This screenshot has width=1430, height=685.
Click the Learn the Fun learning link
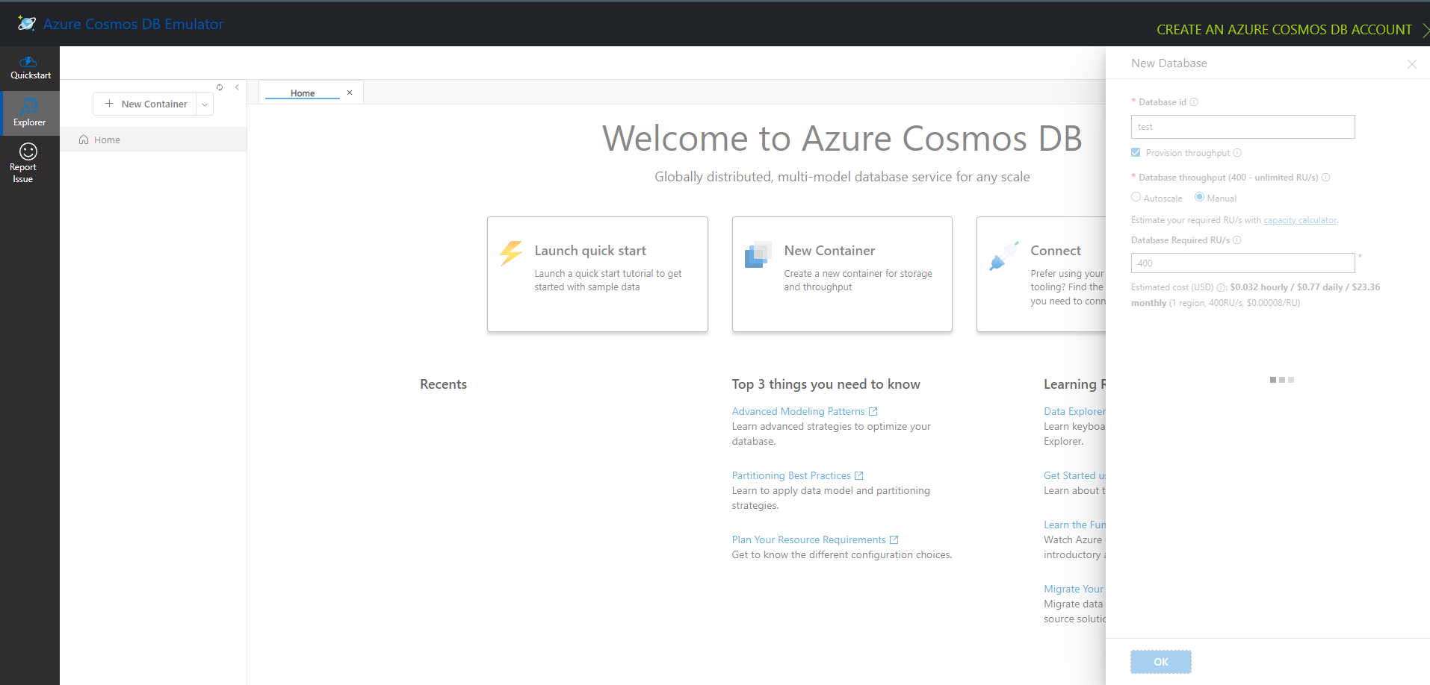click(1074, 525)
